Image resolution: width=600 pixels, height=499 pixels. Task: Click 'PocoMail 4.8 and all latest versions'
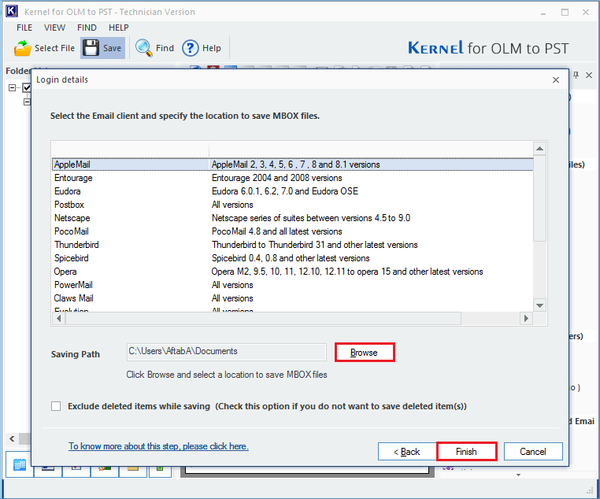click(276, 231)
